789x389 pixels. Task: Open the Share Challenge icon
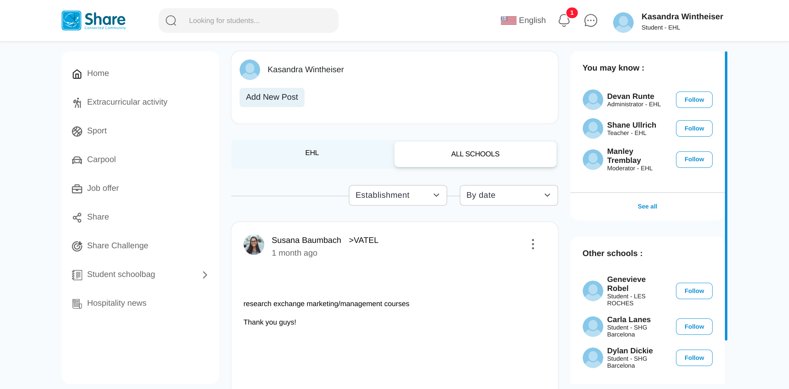(x=77, y=246)
